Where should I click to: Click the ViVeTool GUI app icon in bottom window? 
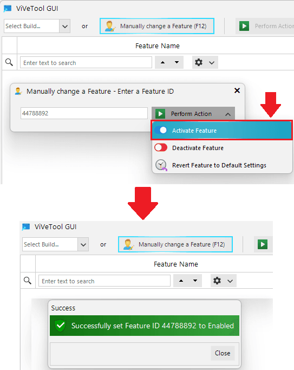tap(26, 227)
